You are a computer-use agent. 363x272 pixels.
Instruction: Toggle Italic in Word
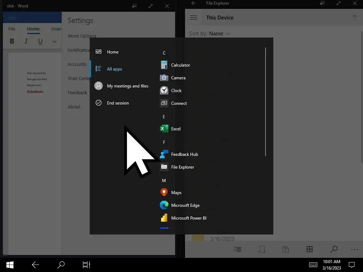tap(26, 41)
